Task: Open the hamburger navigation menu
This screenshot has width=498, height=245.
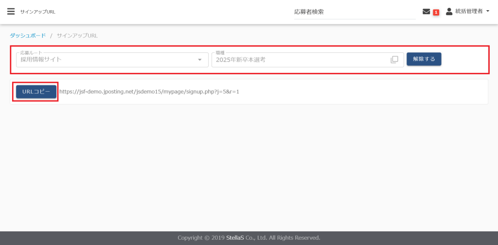Action: coord(11,12)
